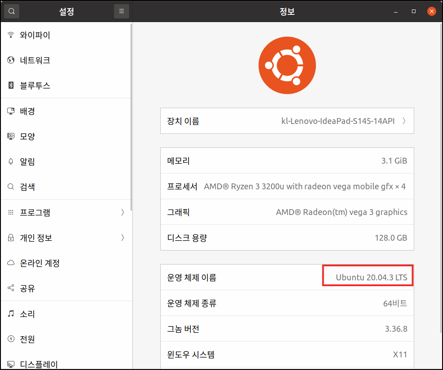Click the 디스크 용량 label
This screenshot has width=443, height=370.
click(x=187, y=238)
